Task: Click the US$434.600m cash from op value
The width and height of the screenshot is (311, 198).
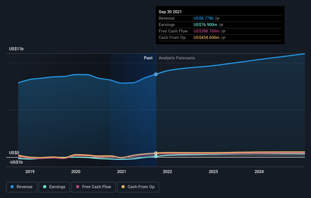Action: pos(206,37)
